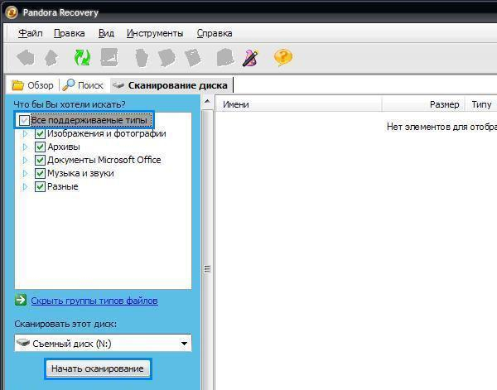
Task: Expand the 'Изображения и фотографии' tree node
Action: (26, 134)
